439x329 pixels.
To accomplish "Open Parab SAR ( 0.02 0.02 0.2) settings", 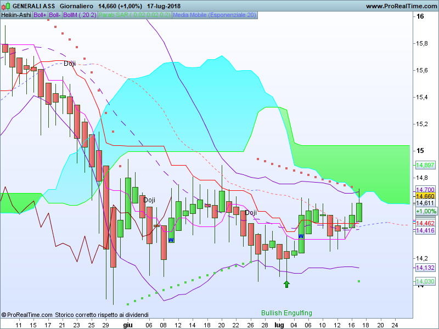I will pos(134,15).
